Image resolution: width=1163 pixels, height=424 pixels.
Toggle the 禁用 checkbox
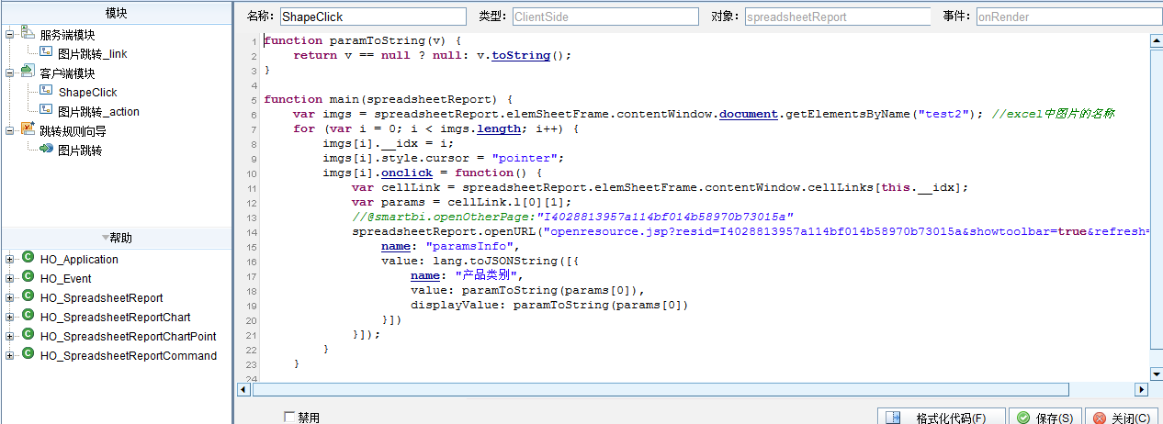[289, 417]
